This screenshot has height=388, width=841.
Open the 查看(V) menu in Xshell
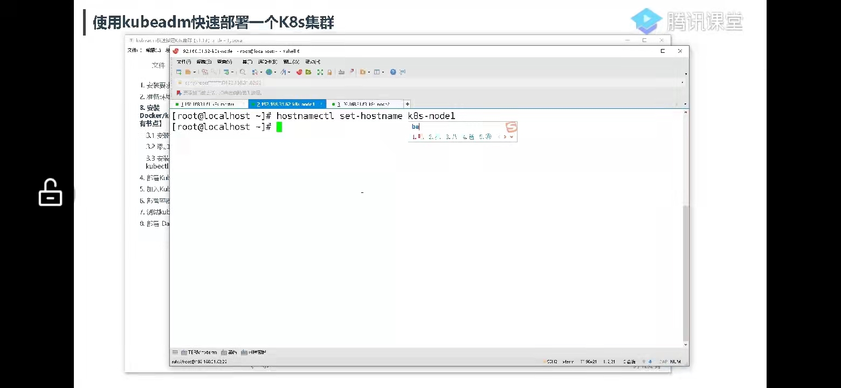point(224,62)
